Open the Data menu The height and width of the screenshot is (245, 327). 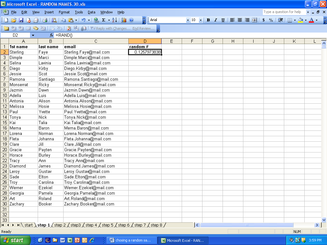pyautogui.click(x=91, y=12)
